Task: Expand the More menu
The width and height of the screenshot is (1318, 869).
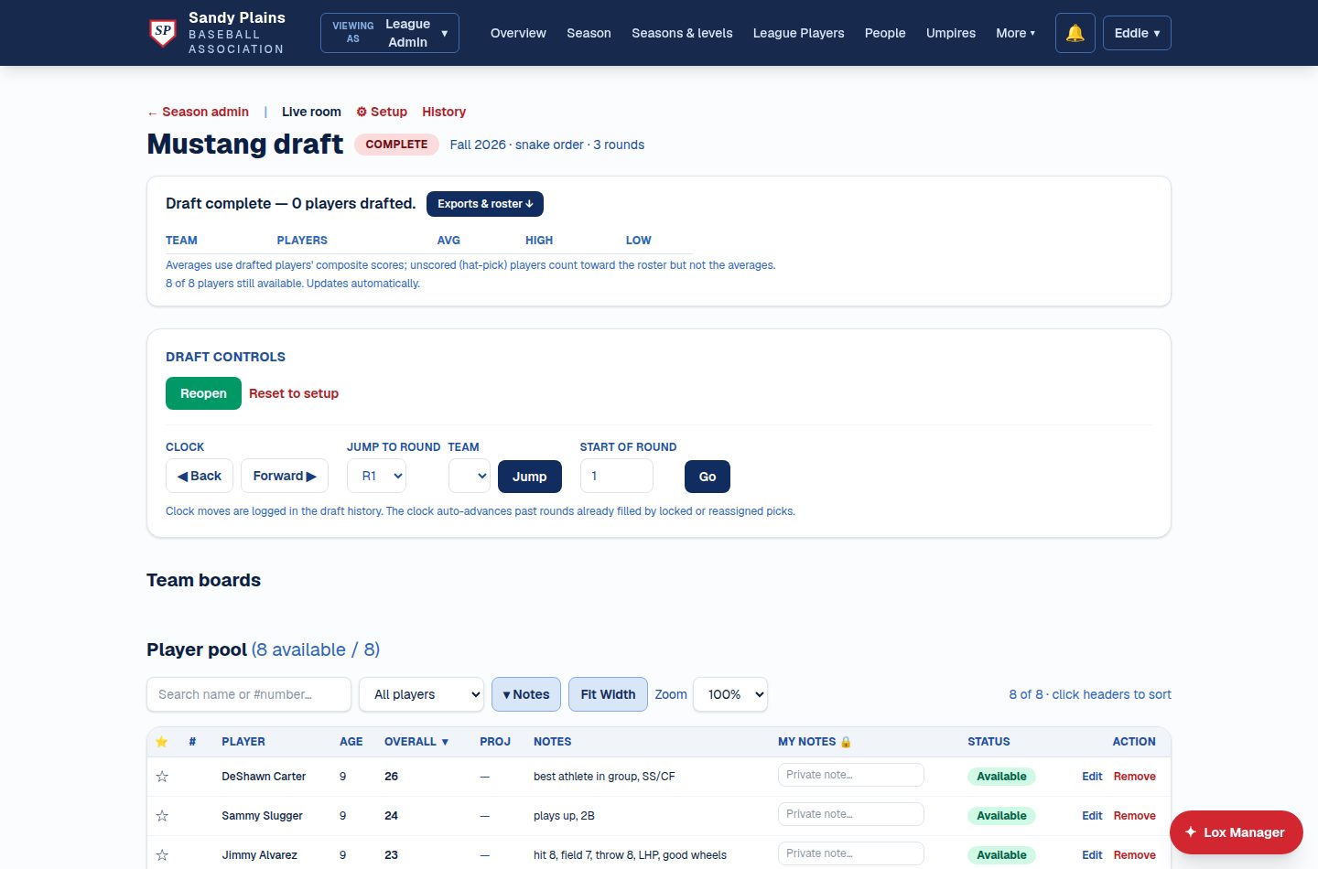Action: [1015, 33]
